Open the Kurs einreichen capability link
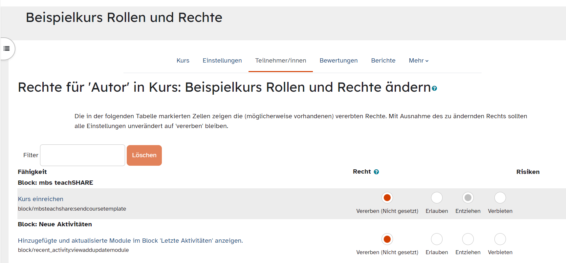Image resolution: width=566 pixels, height=263 pixels. pyautogui.click(x=41, y=199)
